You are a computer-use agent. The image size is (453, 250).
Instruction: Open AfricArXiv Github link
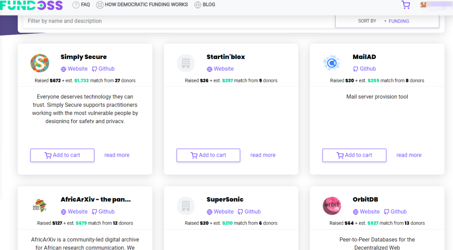click(x=103, y=211)
